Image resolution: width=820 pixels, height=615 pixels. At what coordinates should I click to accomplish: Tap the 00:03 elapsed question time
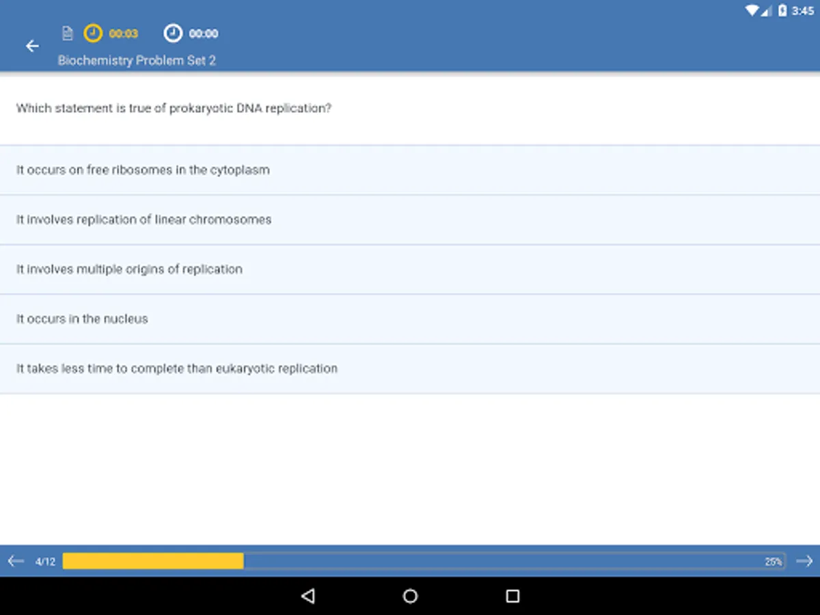pos(124,33)
